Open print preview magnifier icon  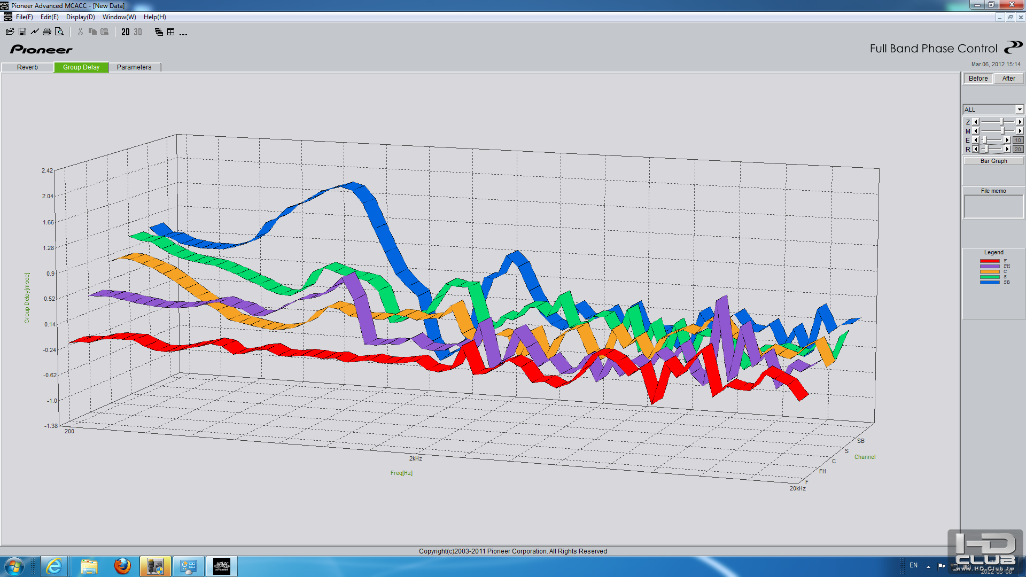point(59,32)
